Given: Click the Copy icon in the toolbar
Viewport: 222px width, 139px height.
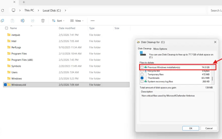Looking at the screenshot, I should [x=2, y=21].
